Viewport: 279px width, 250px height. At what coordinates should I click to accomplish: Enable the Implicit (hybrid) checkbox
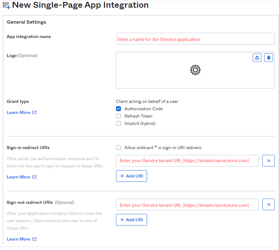tap(118, 123)
